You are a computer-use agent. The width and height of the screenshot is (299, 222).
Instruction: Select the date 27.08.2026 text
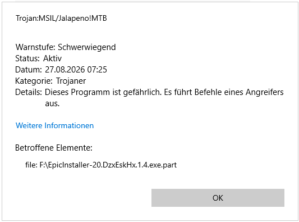point(65,70)
